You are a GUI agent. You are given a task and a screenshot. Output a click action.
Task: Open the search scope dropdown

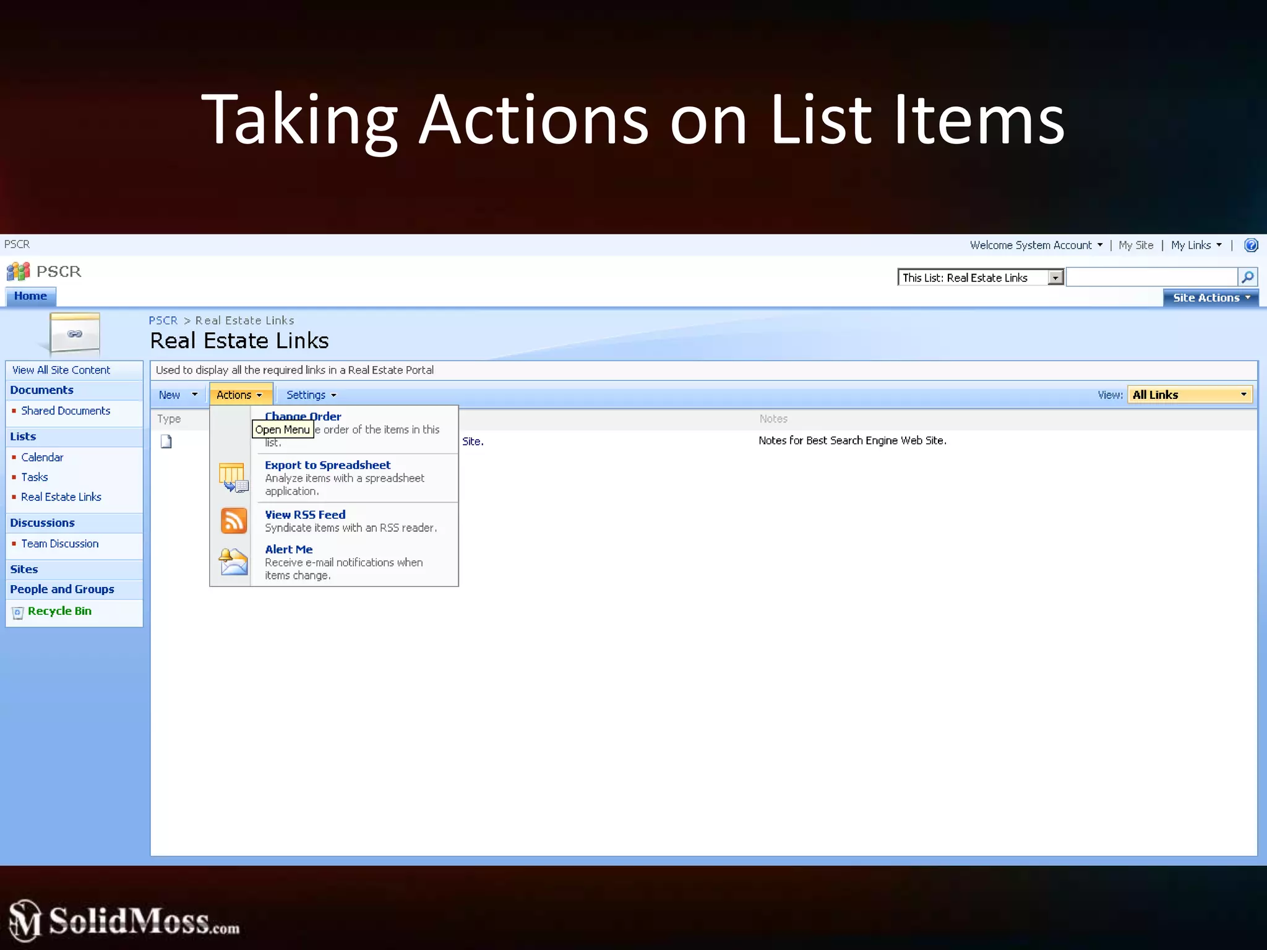coord(1055,278)
